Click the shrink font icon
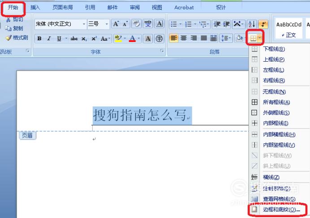The height and width of the screenshot is (218, 310). coord(125,24)
